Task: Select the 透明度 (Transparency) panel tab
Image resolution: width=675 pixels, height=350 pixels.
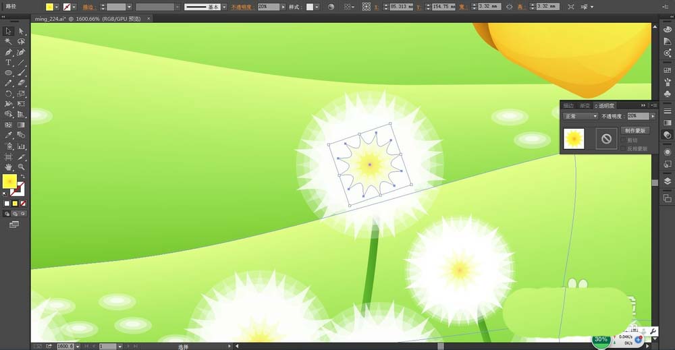Action: pyautogui.click(x=605, y=106)
